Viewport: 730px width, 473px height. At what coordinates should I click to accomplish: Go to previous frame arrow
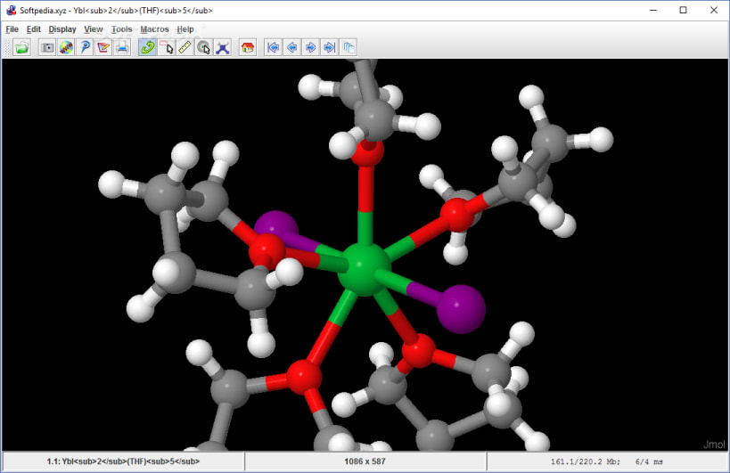(x=291, y=47)
